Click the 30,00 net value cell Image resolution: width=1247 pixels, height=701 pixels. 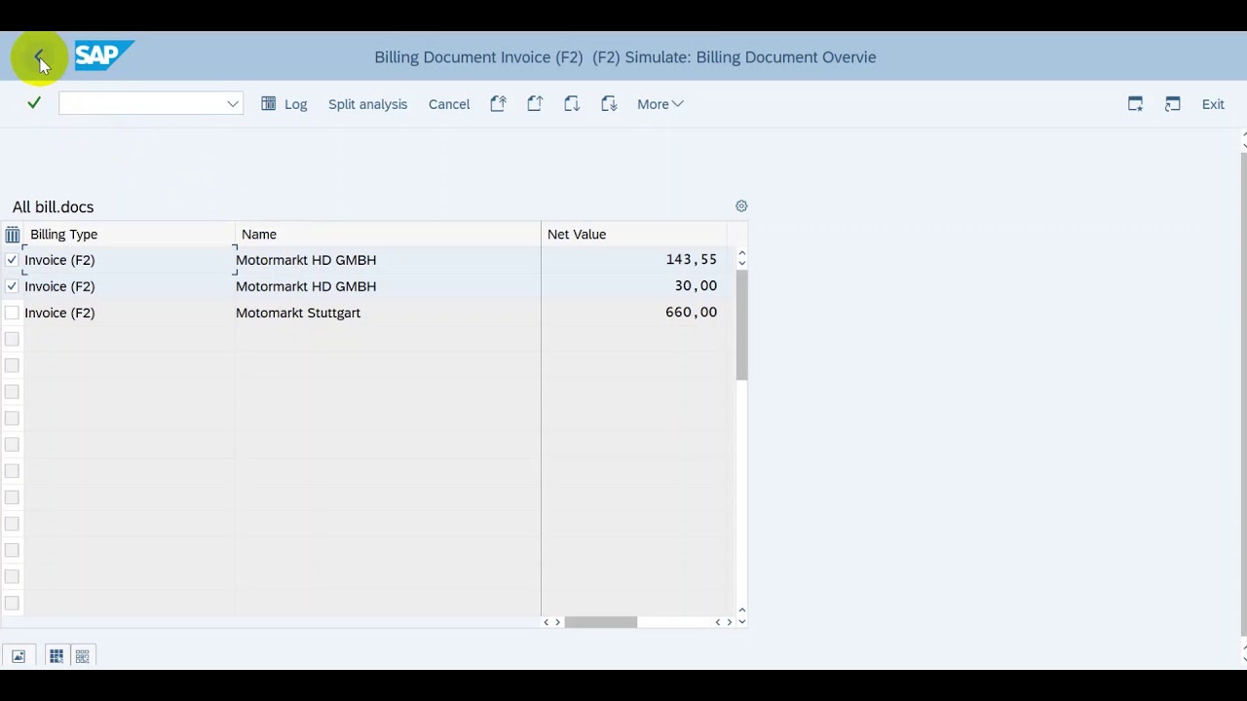tap(634, 286)
